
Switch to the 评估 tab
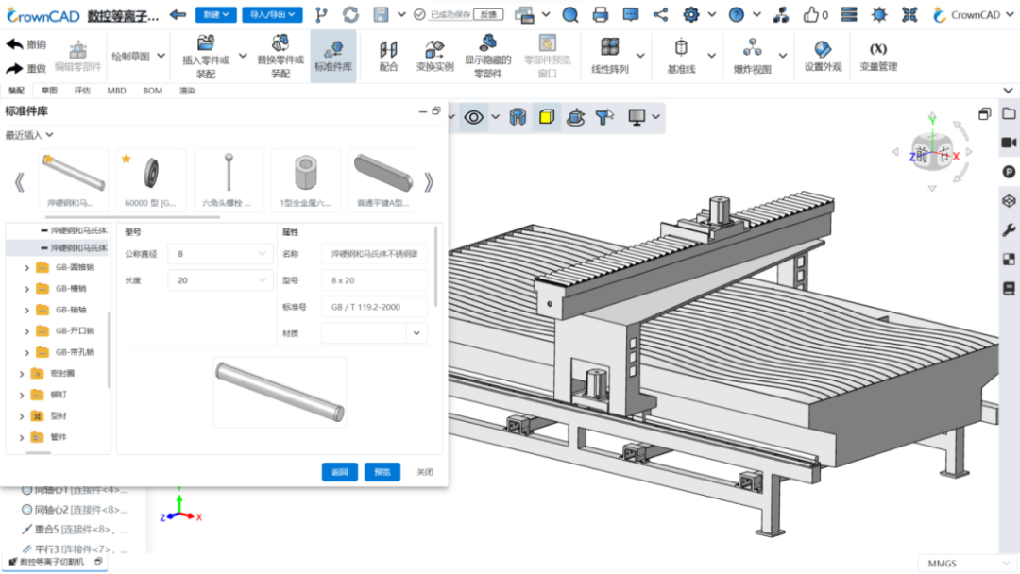[82, 91]
